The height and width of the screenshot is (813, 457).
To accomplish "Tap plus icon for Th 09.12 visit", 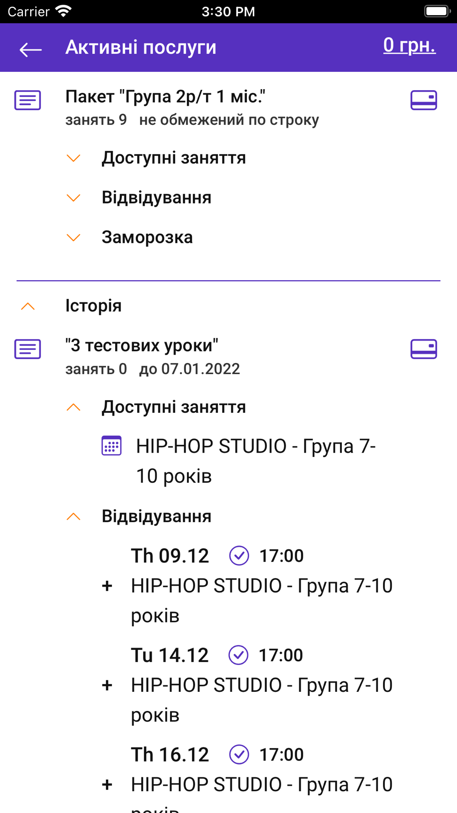I will pyautogui.click(x=107, y=586).
